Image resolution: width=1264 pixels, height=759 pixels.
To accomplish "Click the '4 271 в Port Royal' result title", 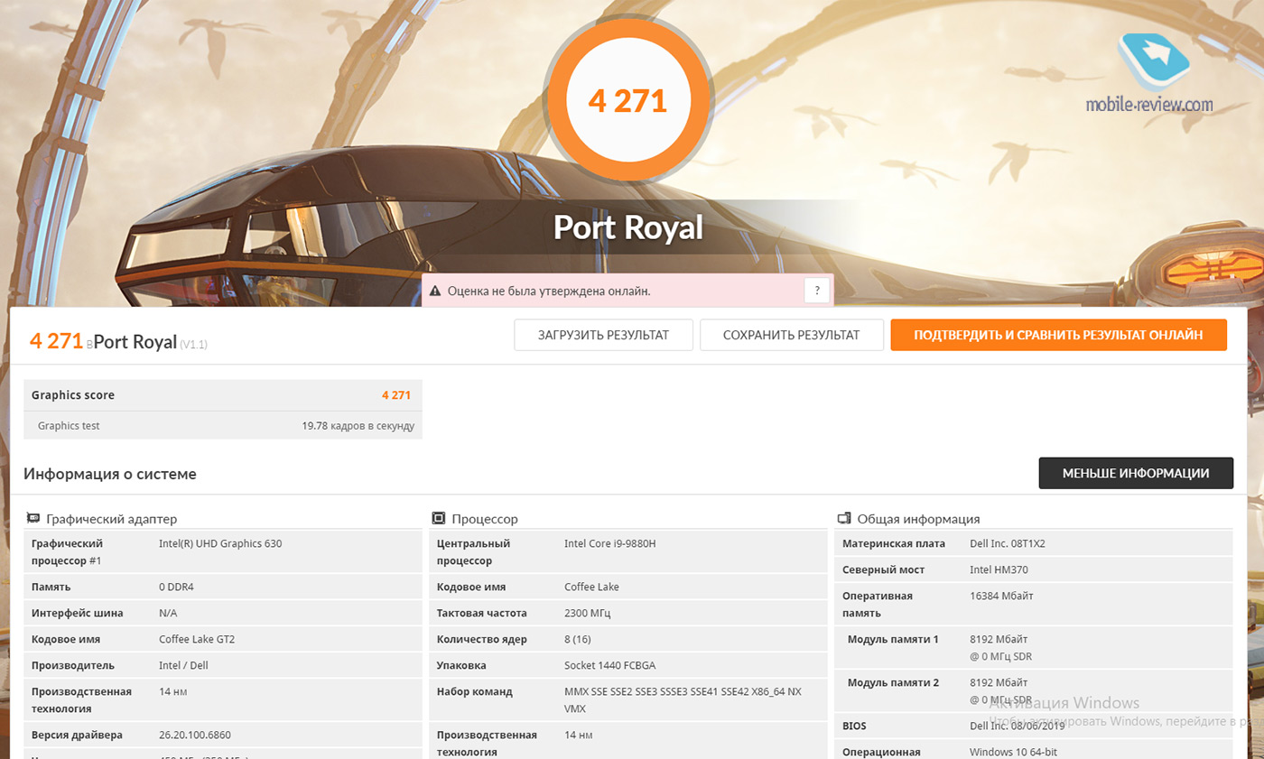I will pos(105,341).
